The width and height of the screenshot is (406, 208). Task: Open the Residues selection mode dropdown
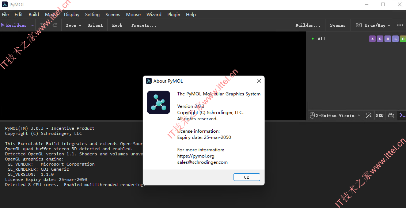coord(33,25)
